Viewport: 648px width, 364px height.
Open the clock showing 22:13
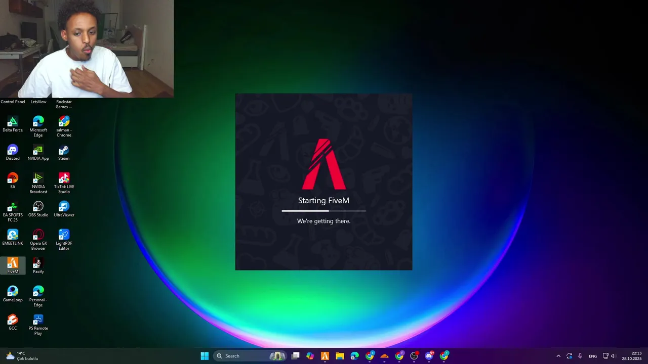click(x=632, y=356)
